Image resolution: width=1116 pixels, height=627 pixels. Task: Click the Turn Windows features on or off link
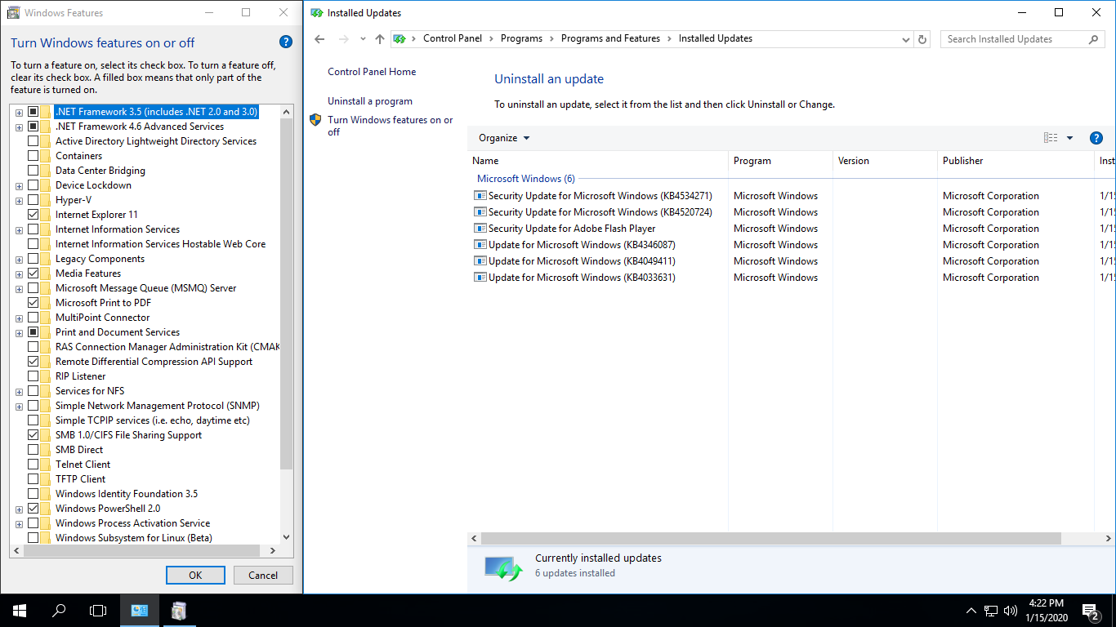pyautogui.click(x=391, y=126)
